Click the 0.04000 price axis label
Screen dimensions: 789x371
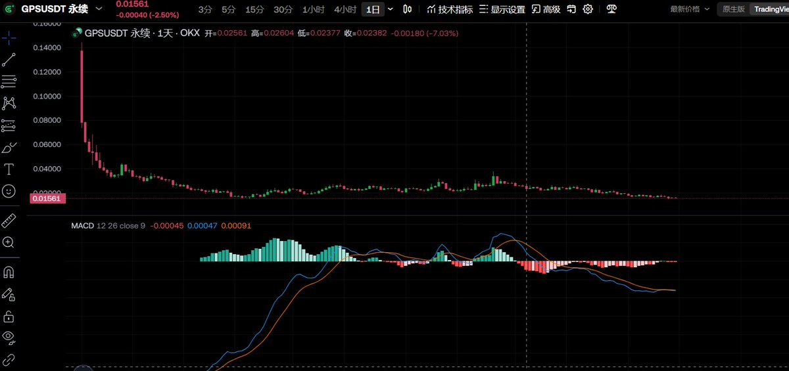coord(47,169)
